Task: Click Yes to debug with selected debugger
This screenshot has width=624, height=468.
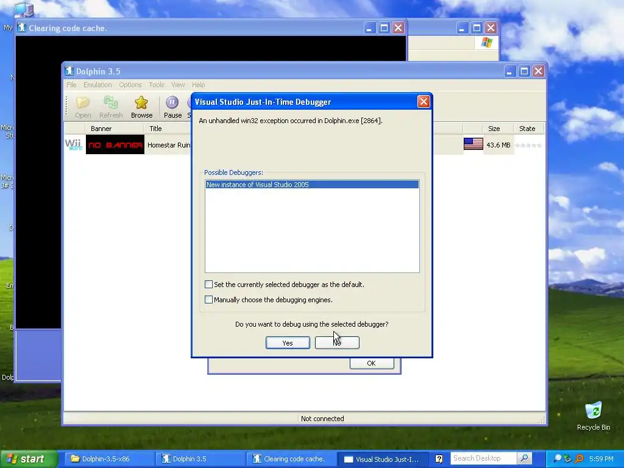Action: [x=288, y=342]
